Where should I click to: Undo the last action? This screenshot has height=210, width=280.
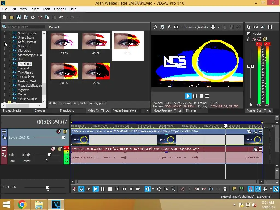point(61,17)
